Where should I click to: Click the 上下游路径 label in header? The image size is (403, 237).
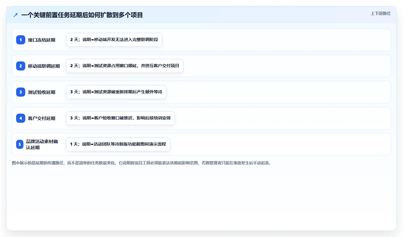pyautogui.click(x=380, y=13)
